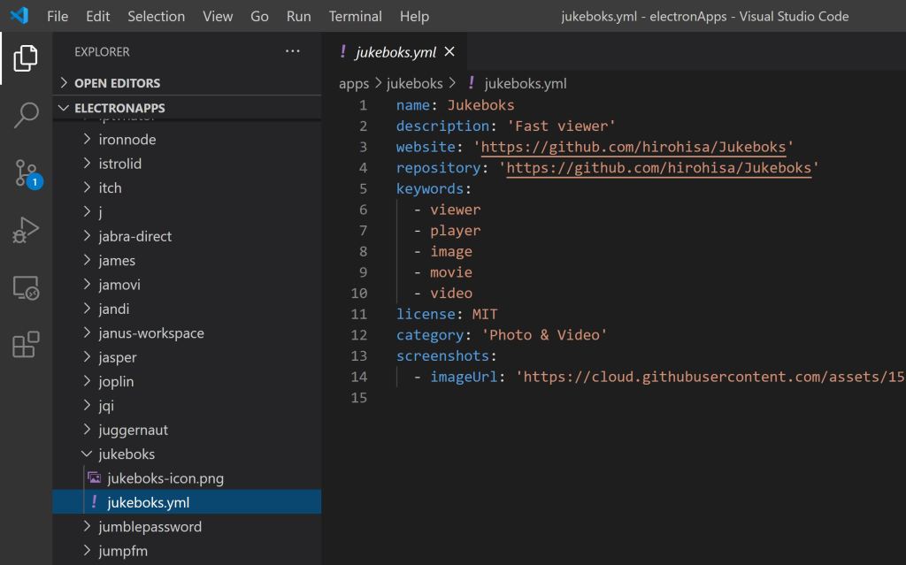This screenshot has width=906, height=565.
Task: Collapse the ELECTRONAPPS folder section
Action: click(119, 108)
